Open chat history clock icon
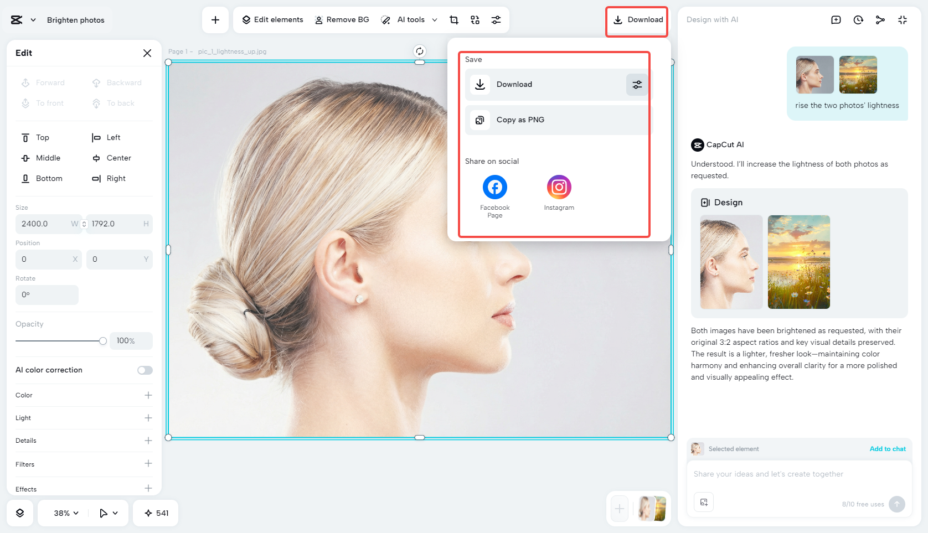 point(858,20)
